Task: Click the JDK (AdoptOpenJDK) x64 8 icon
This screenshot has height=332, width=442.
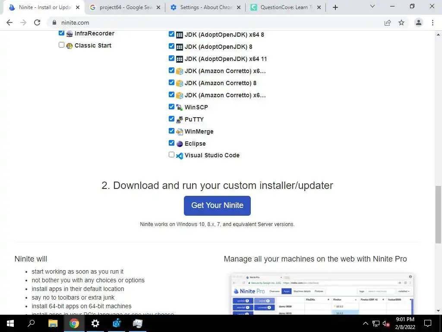Action: (x=180, y=35)
